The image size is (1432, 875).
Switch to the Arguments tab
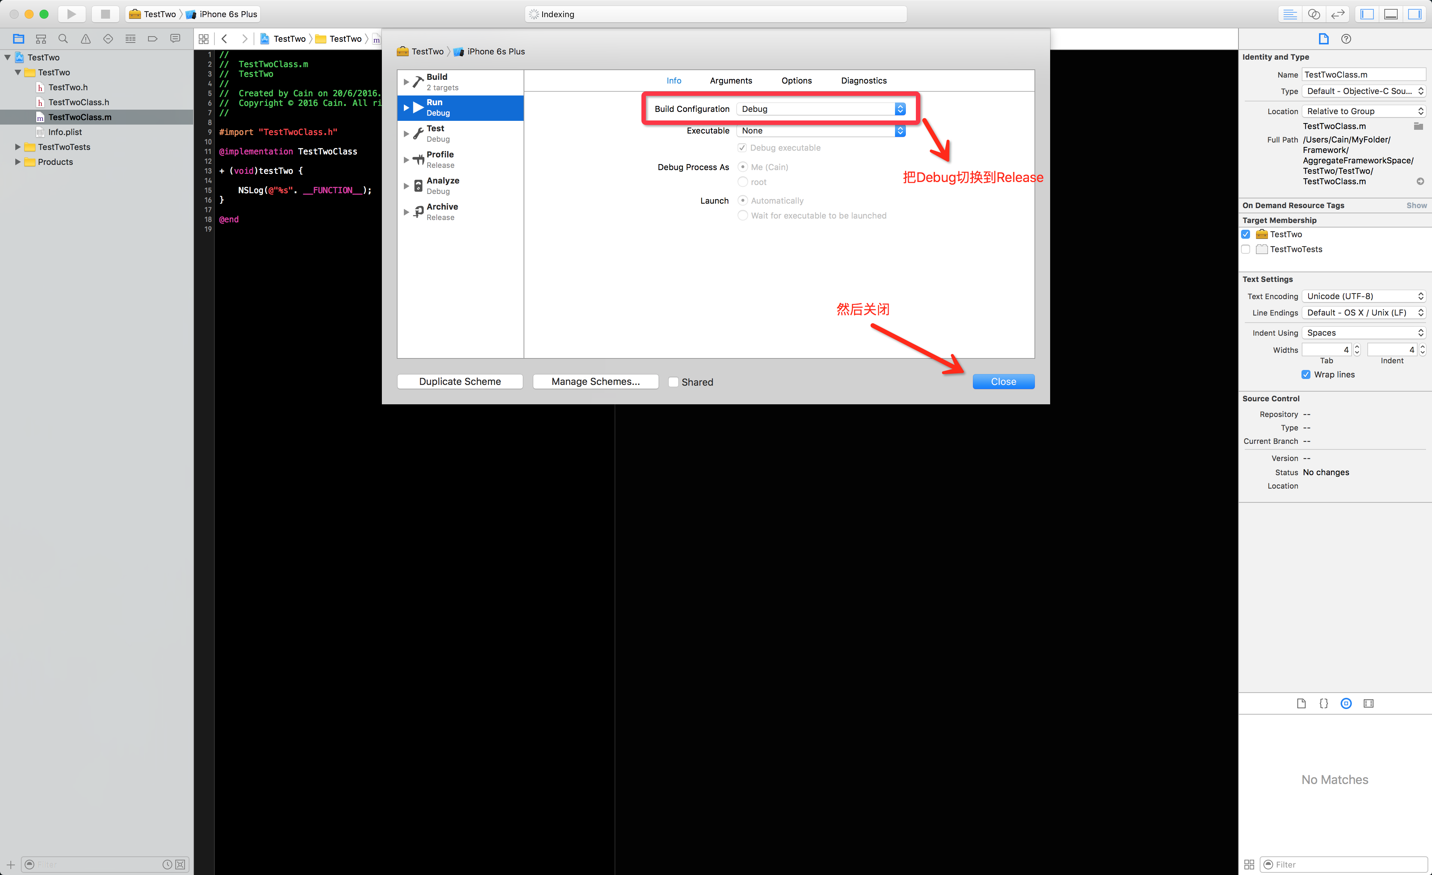(731, 81)
